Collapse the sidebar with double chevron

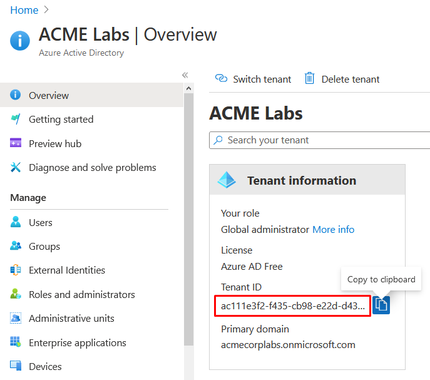tap(185, 75)
